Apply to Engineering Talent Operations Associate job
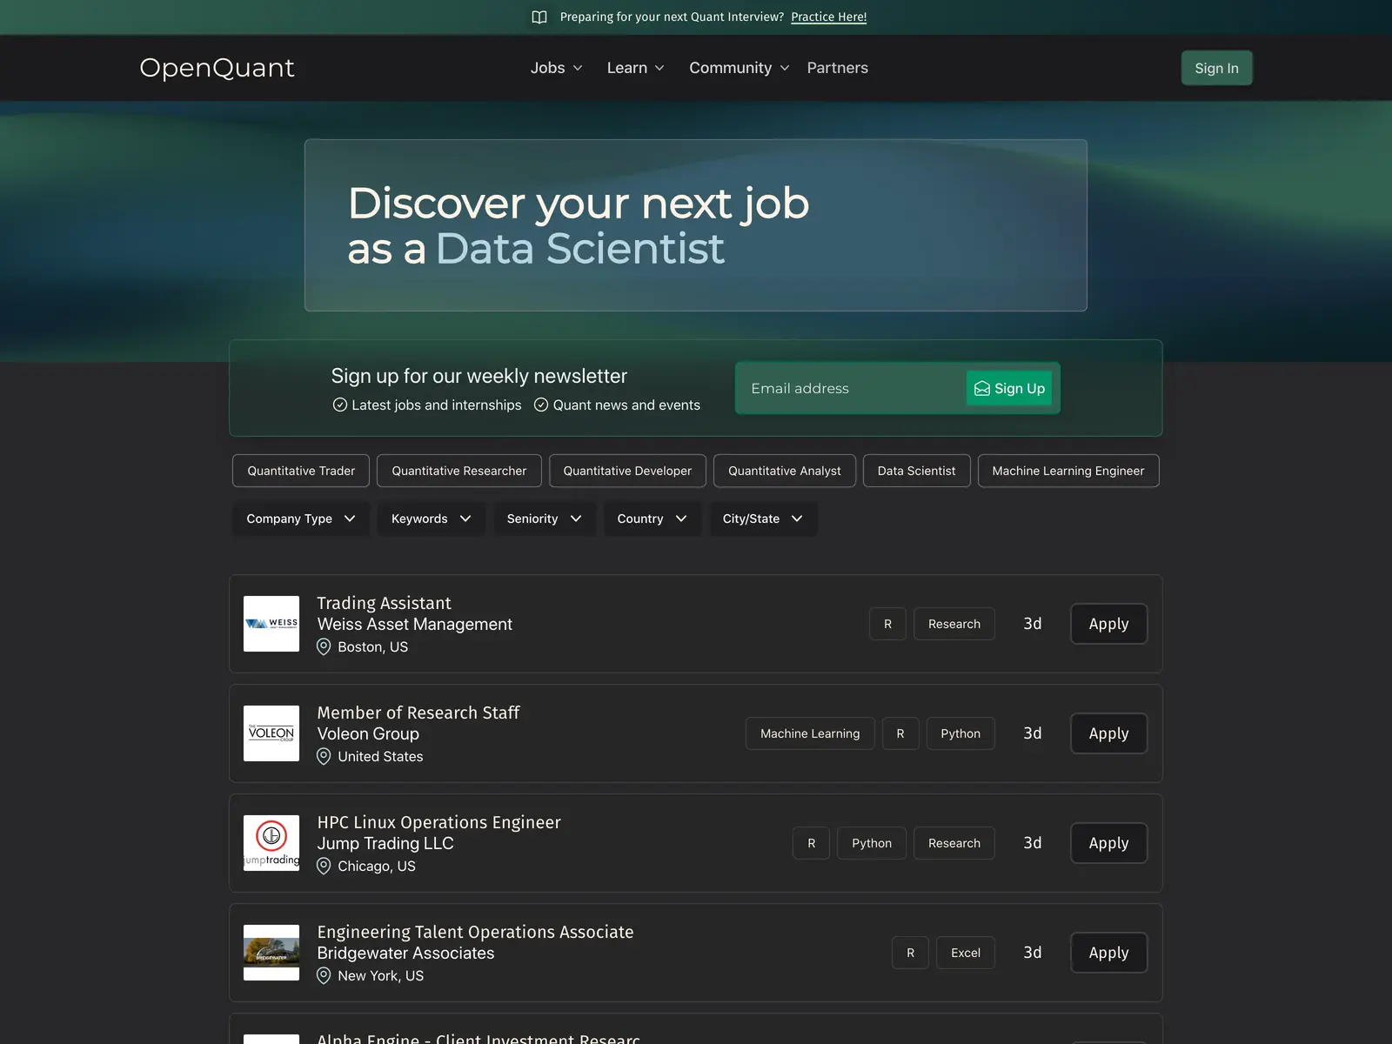Viewport: 1392px width, 1044px height. point(1108,953)
